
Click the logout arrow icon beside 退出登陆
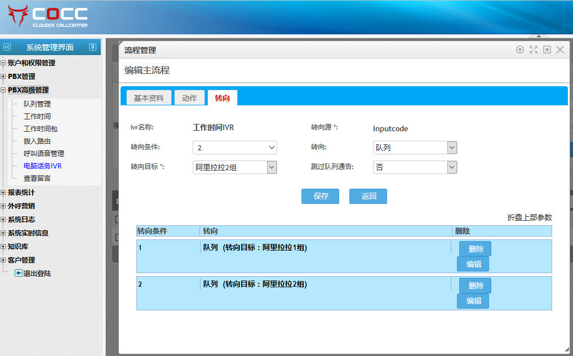pyautogui.click(x=19, y=273)
